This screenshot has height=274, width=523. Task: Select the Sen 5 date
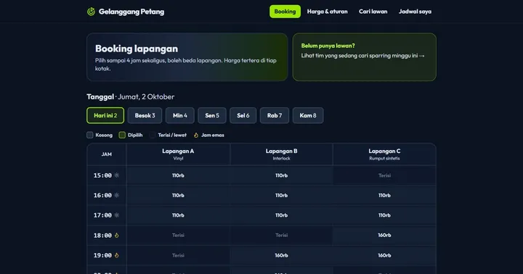212,115
